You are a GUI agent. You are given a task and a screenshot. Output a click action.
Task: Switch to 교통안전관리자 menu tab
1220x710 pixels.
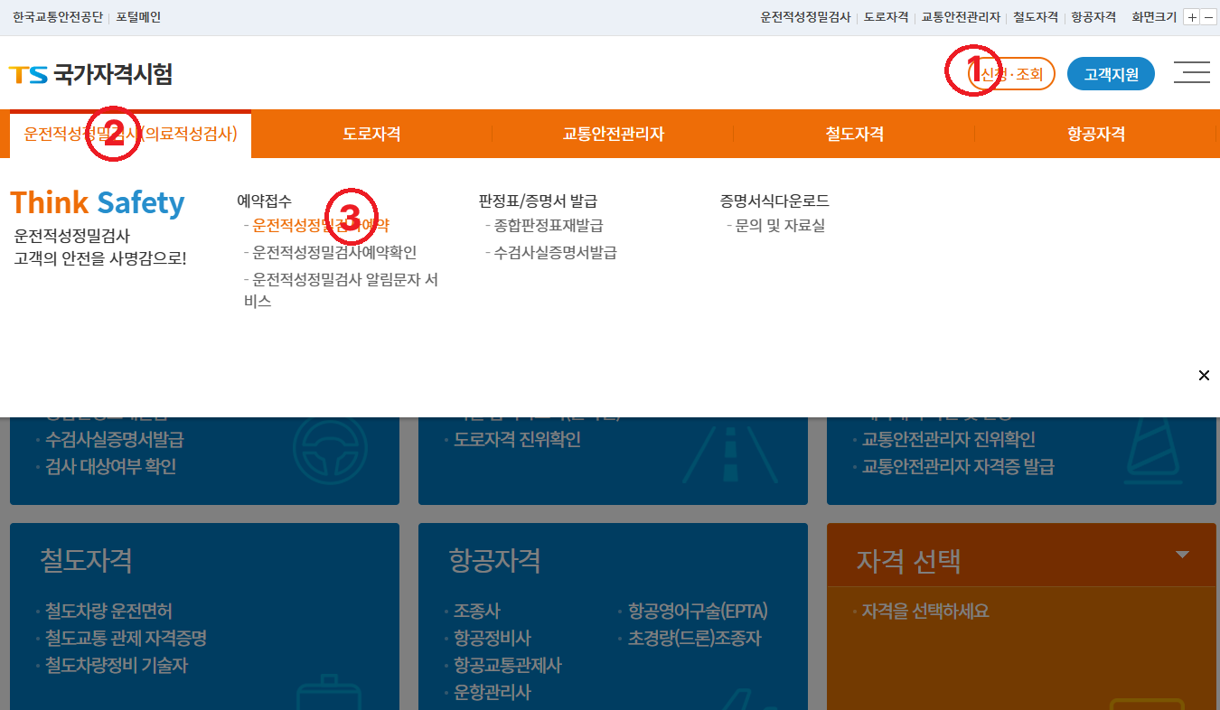tap(613, 135)
